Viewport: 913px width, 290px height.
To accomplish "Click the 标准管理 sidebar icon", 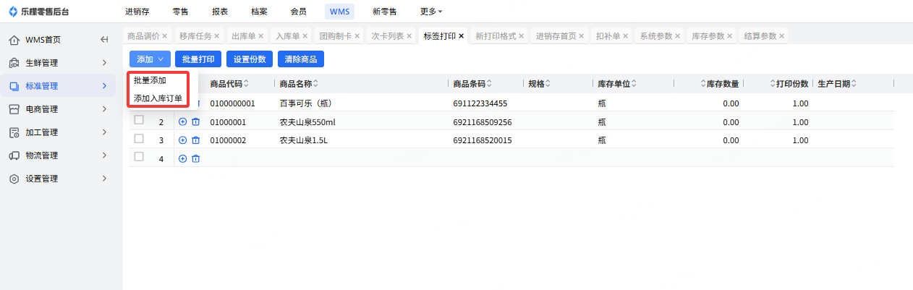I will (14, 86).
